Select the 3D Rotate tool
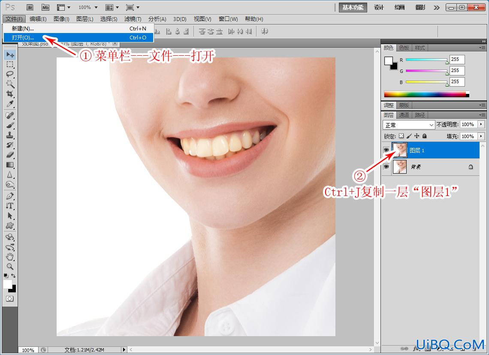The height and width of the screenshot is (355, 489). (x=10, y=237)
